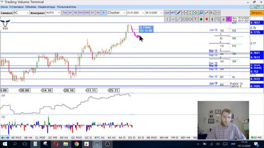
Task: Click the 0.7641 price level label
Action: click(257, 53)
